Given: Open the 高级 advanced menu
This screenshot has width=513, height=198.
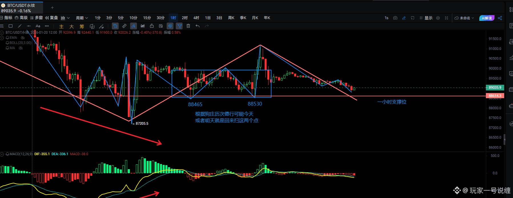Looking at the screenshot, I should (21, 18).
